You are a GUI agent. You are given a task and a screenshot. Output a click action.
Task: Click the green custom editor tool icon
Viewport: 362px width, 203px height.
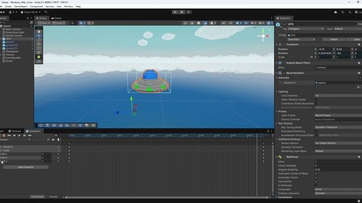[x=39, y=57]
